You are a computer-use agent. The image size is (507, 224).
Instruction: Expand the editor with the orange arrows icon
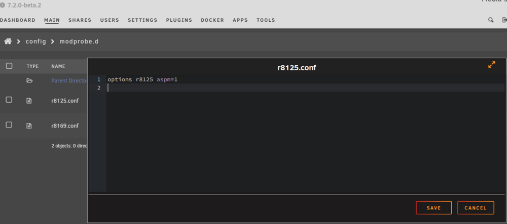(x=491, y=64)
